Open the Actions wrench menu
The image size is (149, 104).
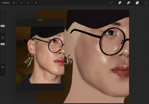coord(14,3)
